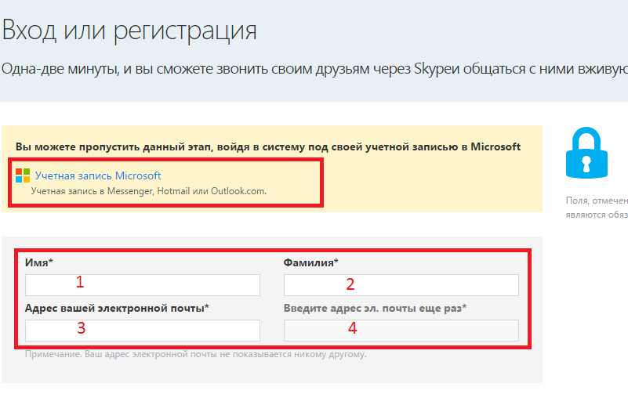Click the Microsoft four-color logo icon

point(23,175)
